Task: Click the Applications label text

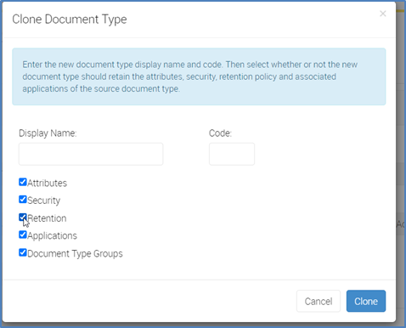Action: coord(52,235)
